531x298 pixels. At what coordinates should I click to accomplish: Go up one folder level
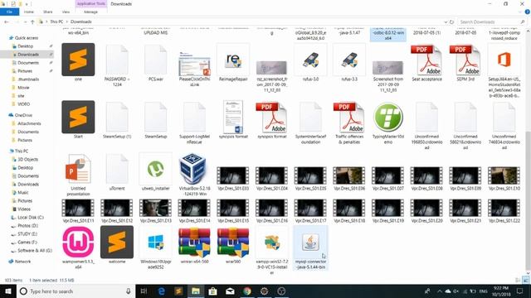32,22
